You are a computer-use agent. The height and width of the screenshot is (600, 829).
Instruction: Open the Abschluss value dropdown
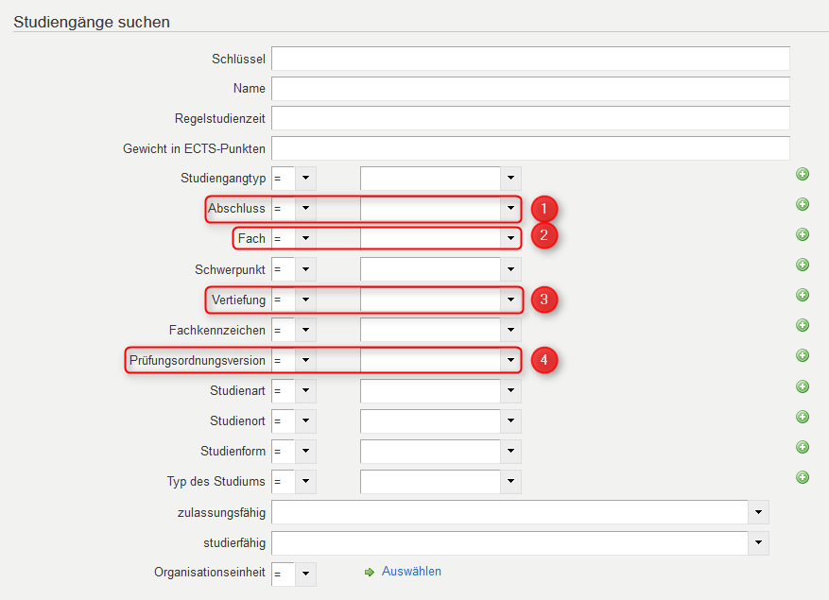pos(510,208)
